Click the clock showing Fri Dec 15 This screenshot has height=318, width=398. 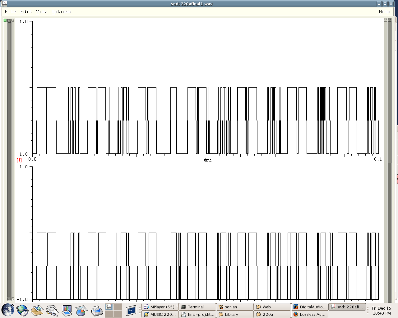click(382, 311)
